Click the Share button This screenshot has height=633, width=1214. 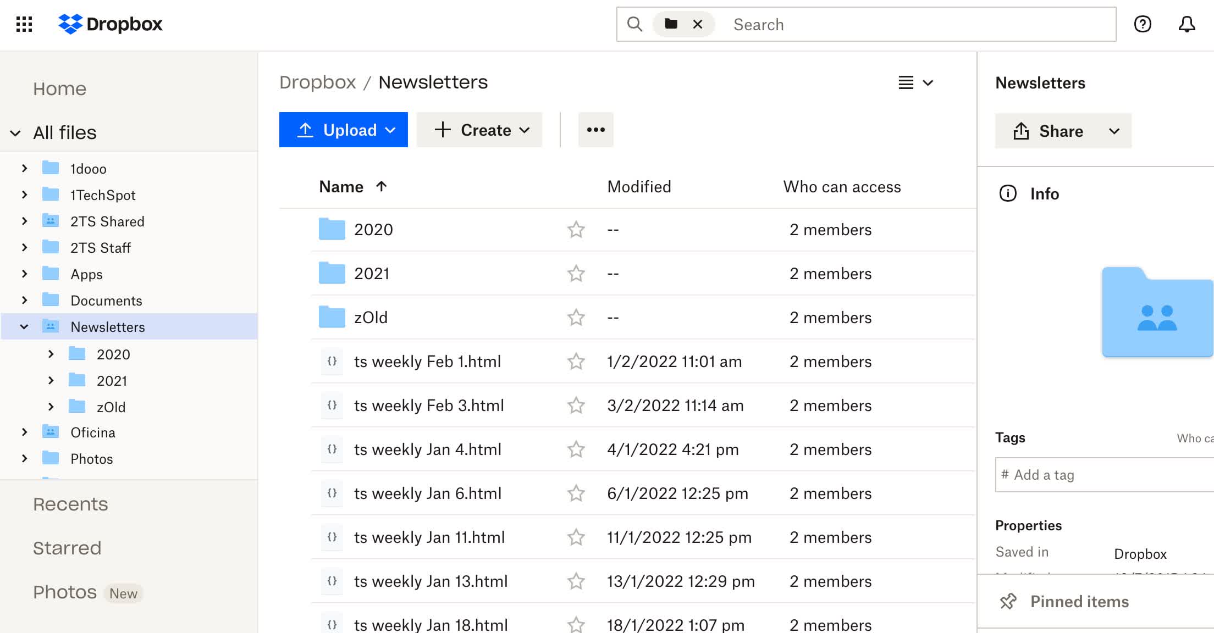1047,131
